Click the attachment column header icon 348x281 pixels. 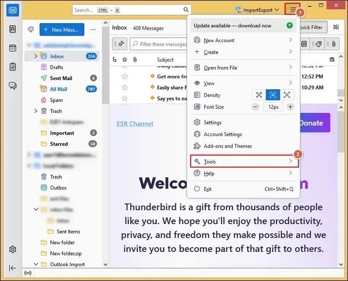coord(135,59)
